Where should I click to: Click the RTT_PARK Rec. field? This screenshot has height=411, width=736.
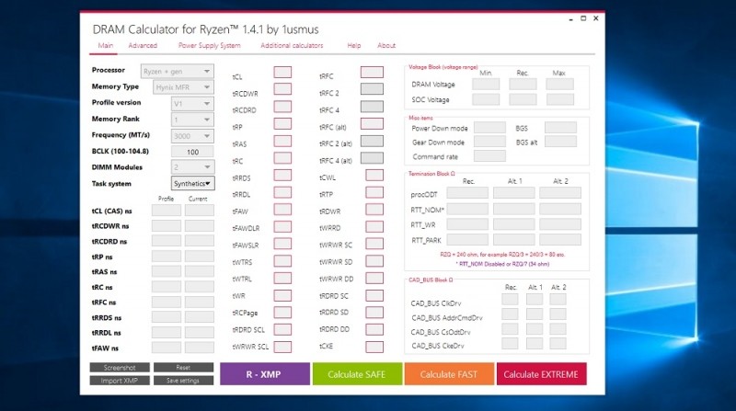pyautogui.click(x=467, y=240)
